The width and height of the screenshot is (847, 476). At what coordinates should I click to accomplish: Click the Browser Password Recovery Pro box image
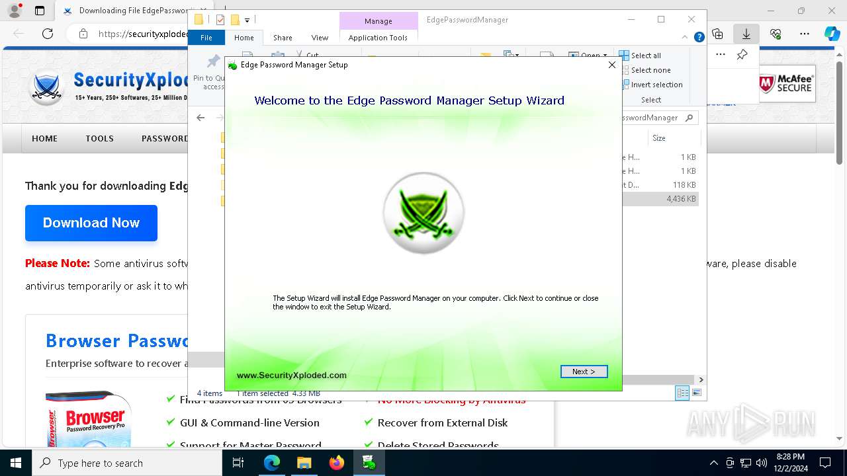89,420
